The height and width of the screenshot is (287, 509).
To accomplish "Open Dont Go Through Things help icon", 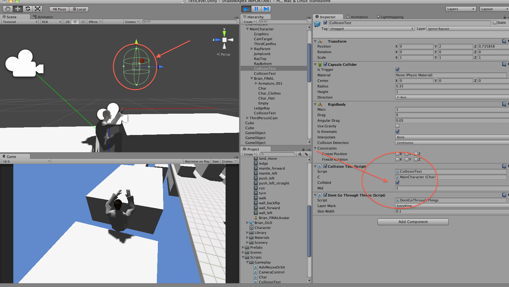I will [x=504, y=195].
